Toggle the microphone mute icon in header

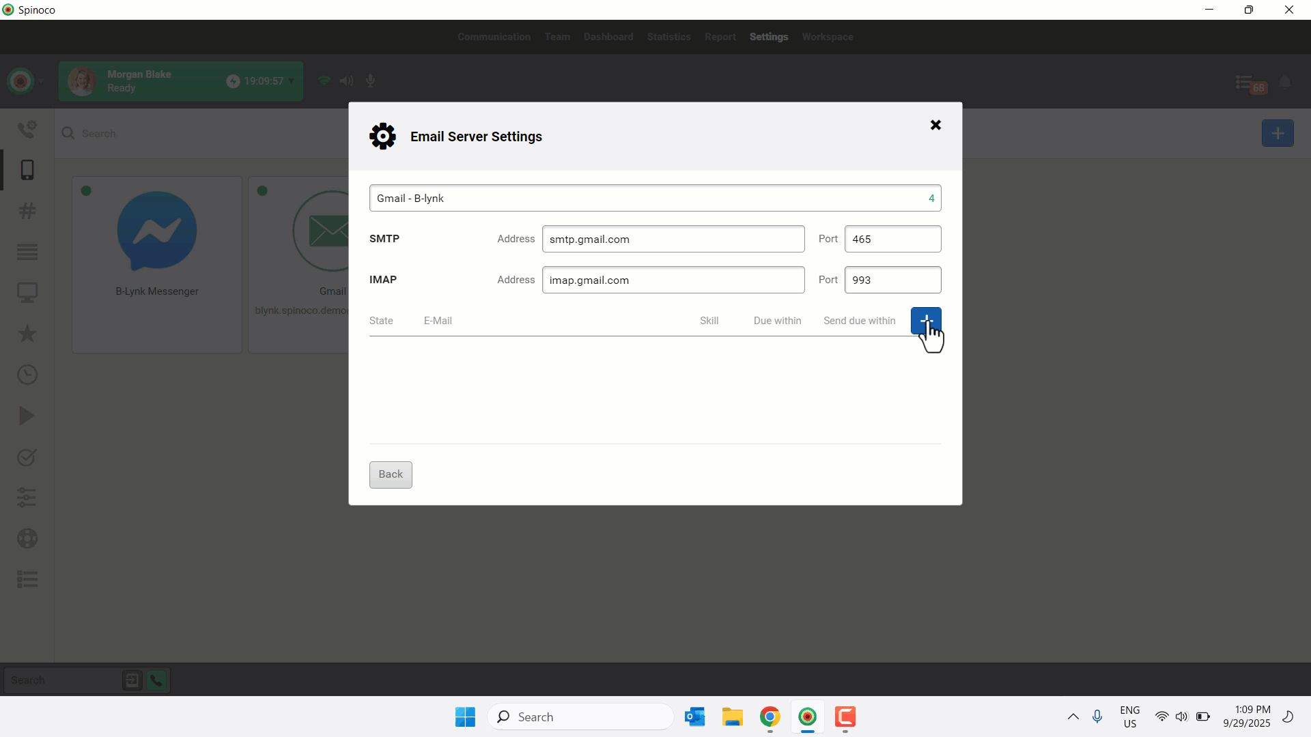[370, 81]
